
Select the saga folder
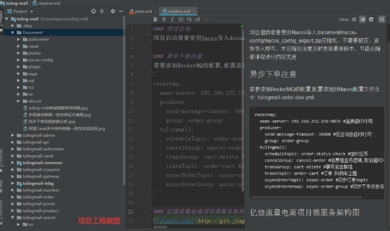pos(32,74)
